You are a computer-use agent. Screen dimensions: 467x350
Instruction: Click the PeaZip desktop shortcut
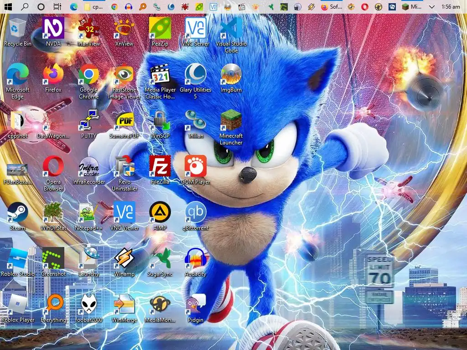click(160, 32)
